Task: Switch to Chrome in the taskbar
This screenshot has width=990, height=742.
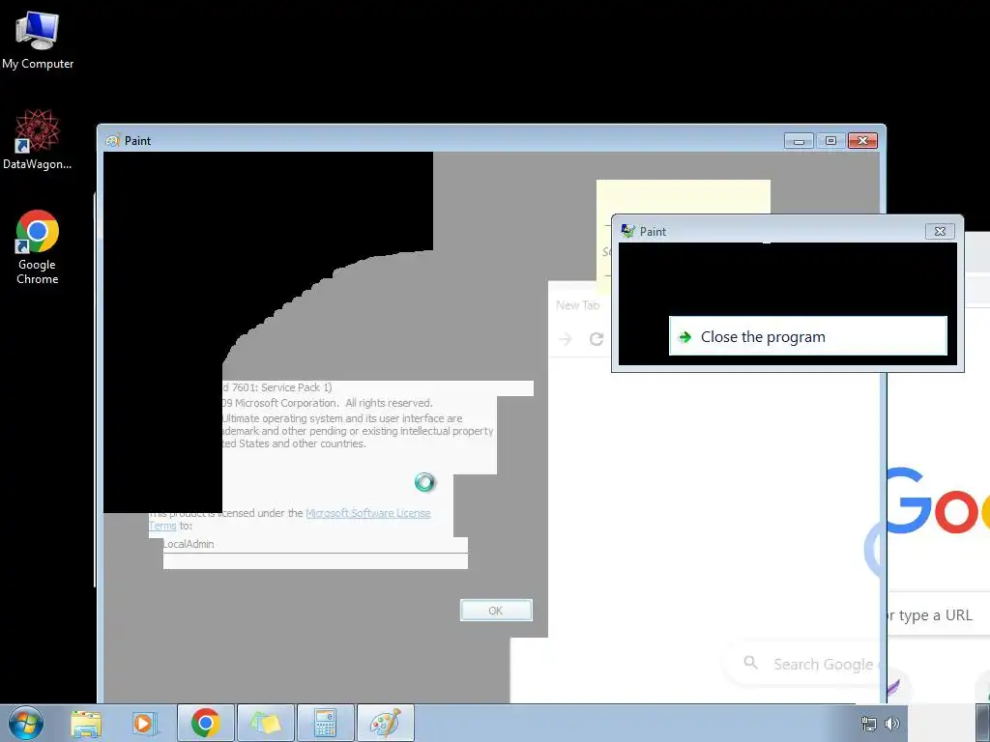Action: pyautogui.click(x=206, y=723)
